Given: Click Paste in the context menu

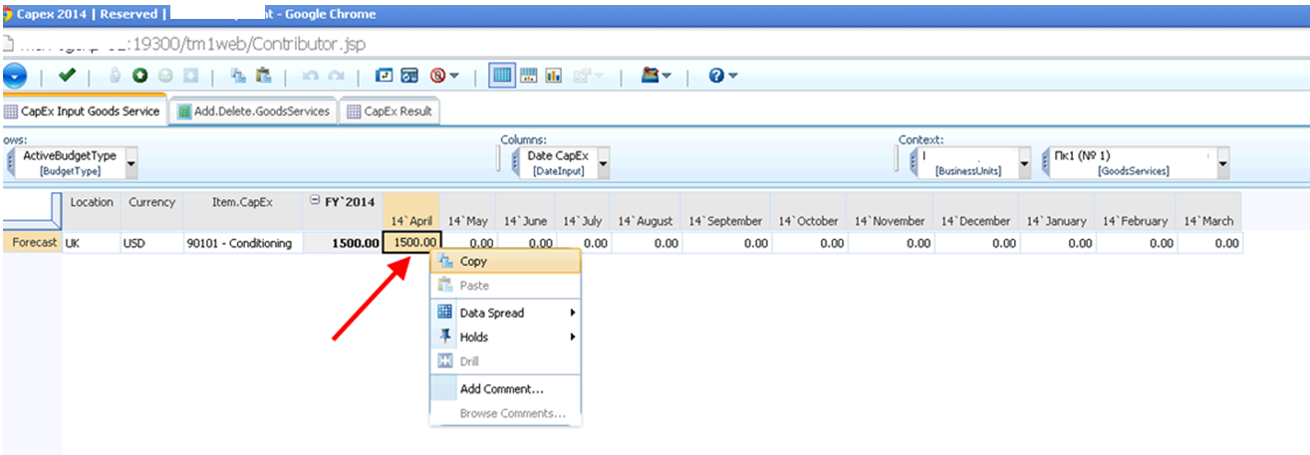Looking at the screenshot, I should 505,286.
